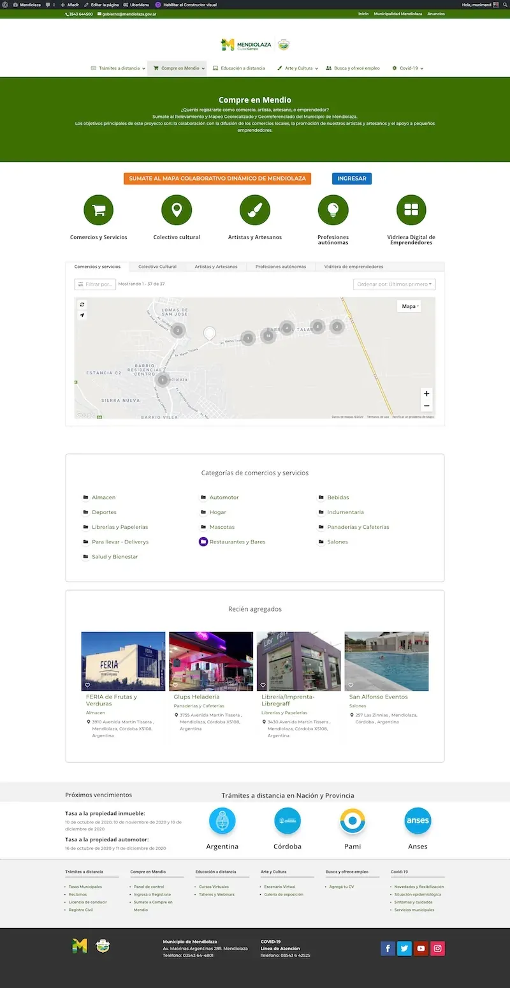Open Educación a distancia in main menu

click(238, 68)
